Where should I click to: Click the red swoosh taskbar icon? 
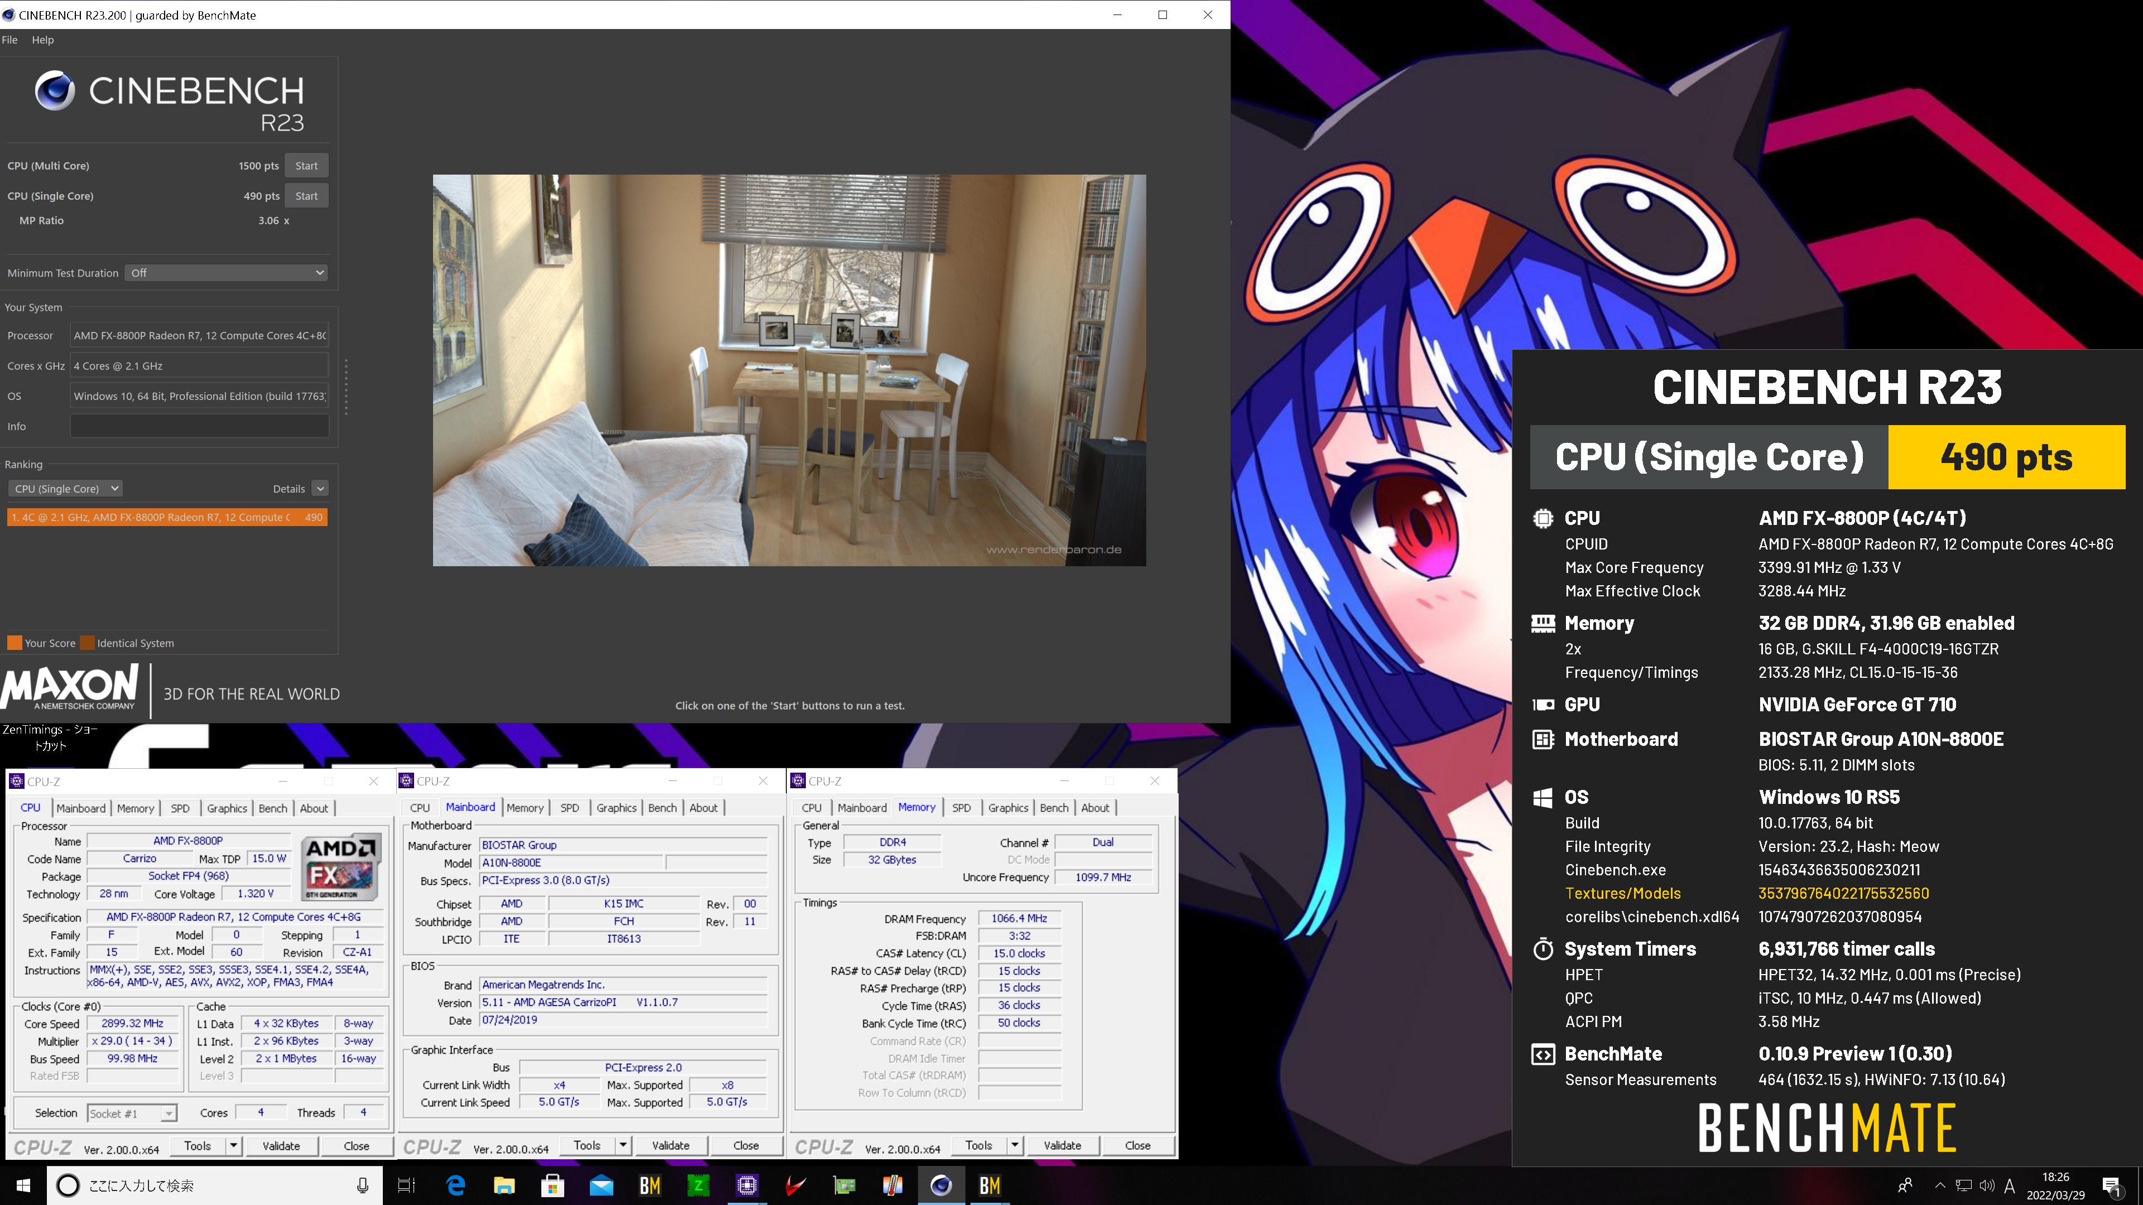click(795, 1185)
